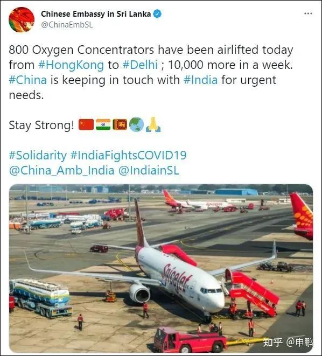Open the SpiceJet airplane photo
This screenshot has height=356, width=322.
click(x=161, y=269)
